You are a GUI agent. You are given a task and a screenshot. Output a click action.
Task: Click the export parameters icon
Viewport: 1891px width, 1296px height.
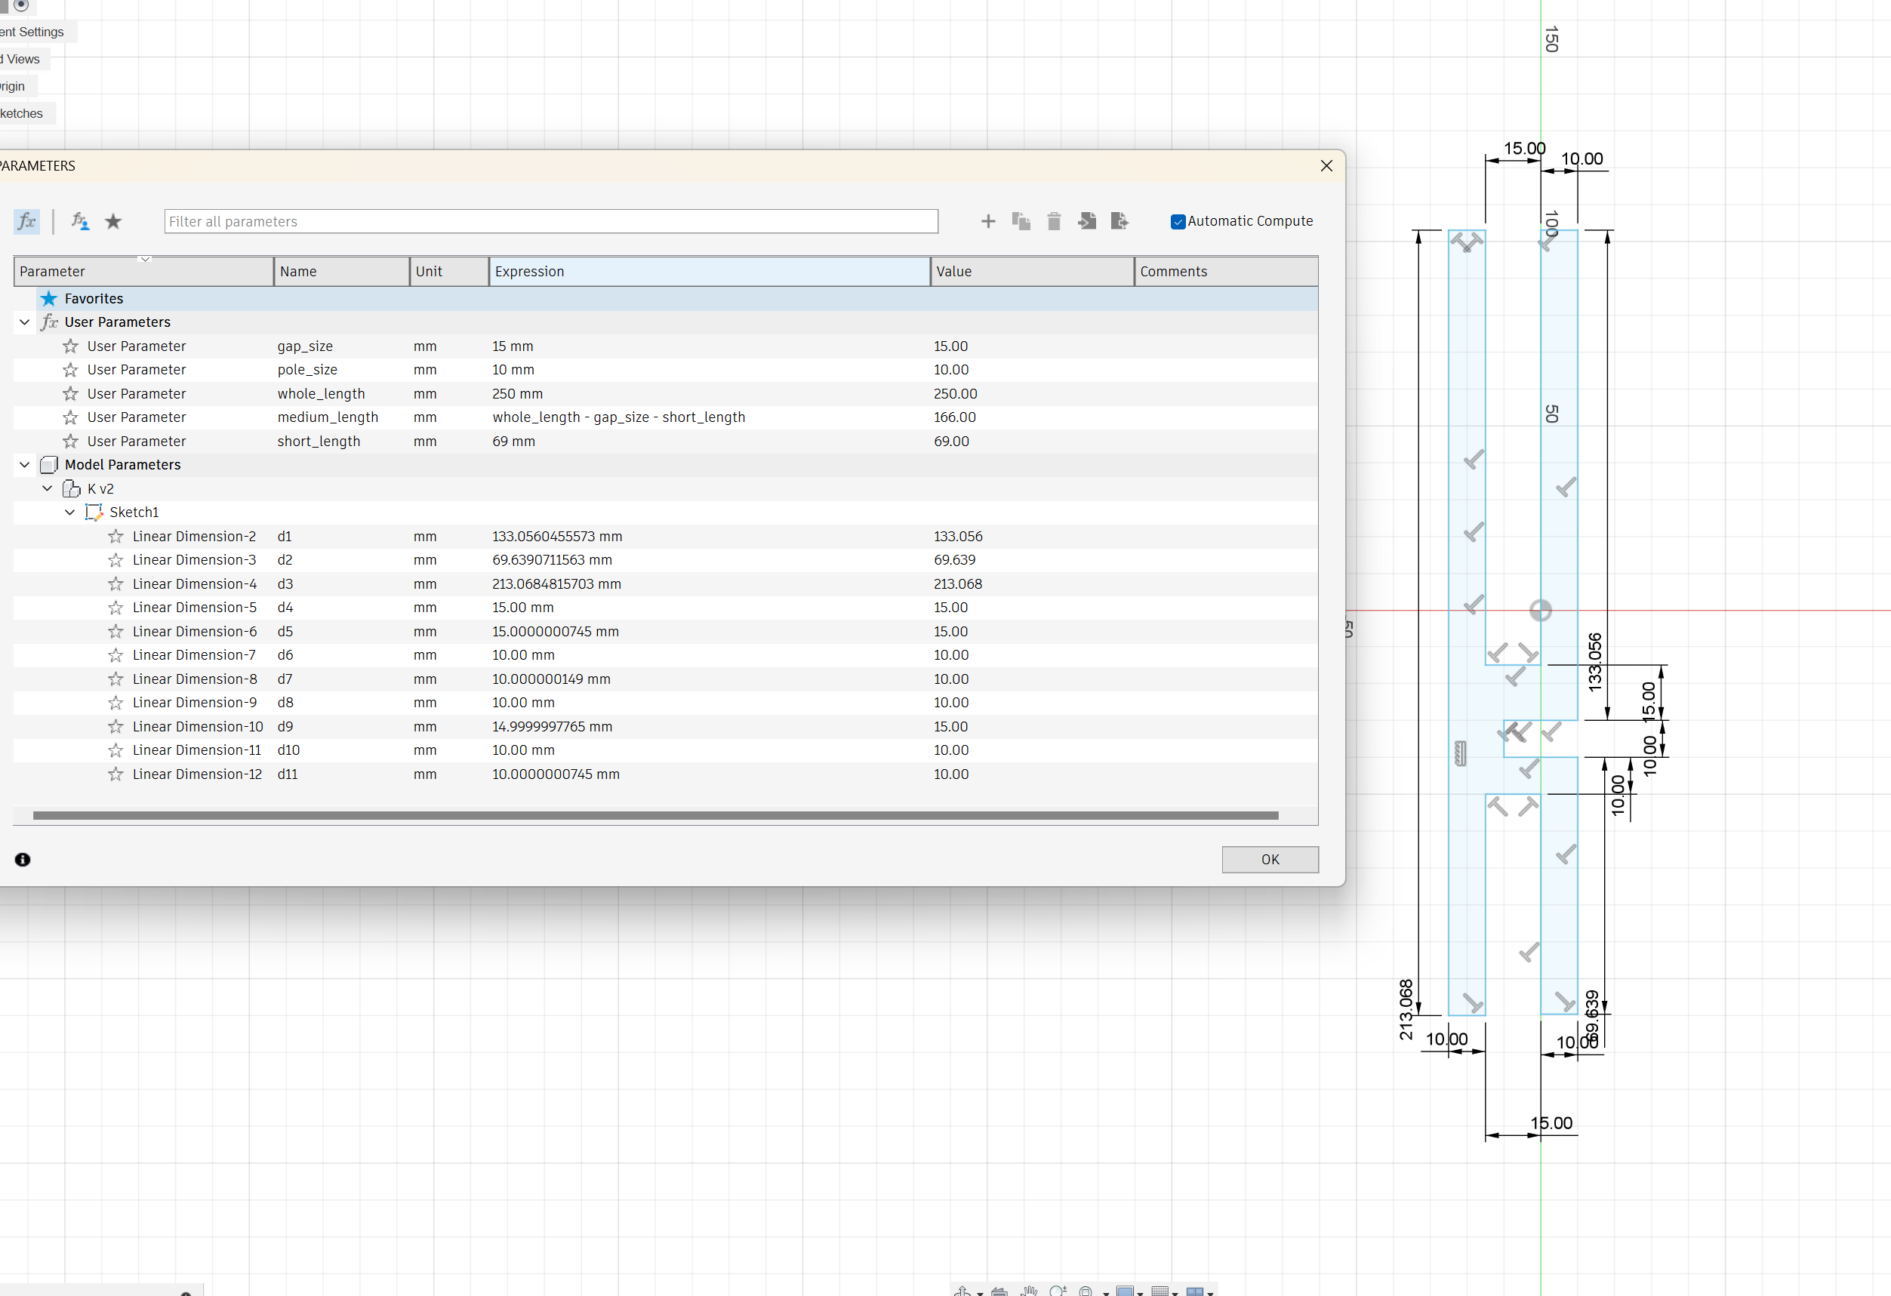coord(1120,221)
